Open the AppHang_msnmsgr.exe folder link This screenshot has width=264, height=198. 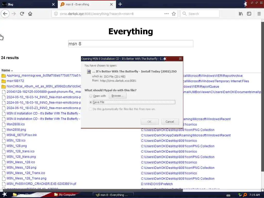tap(44, 76)
